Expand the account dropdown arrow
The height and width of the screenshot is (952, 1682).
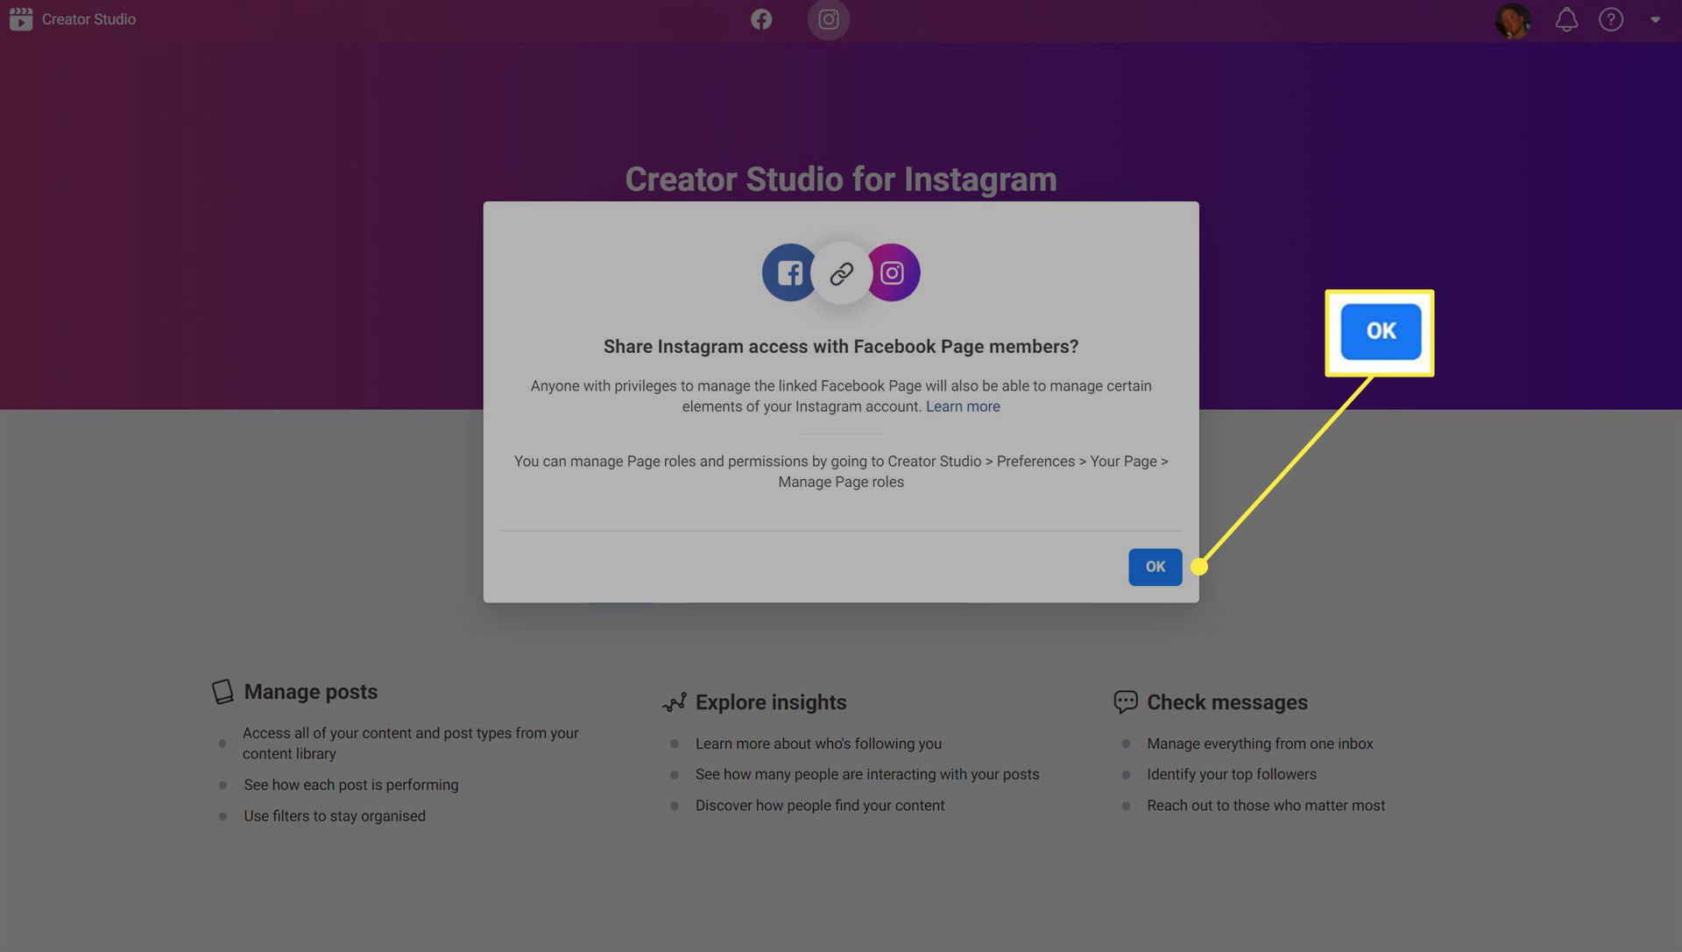1655,19
